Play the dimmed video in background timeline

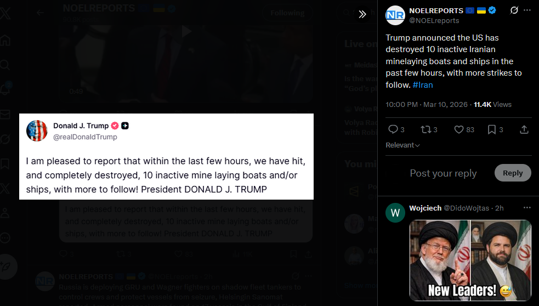pos(186,32)
